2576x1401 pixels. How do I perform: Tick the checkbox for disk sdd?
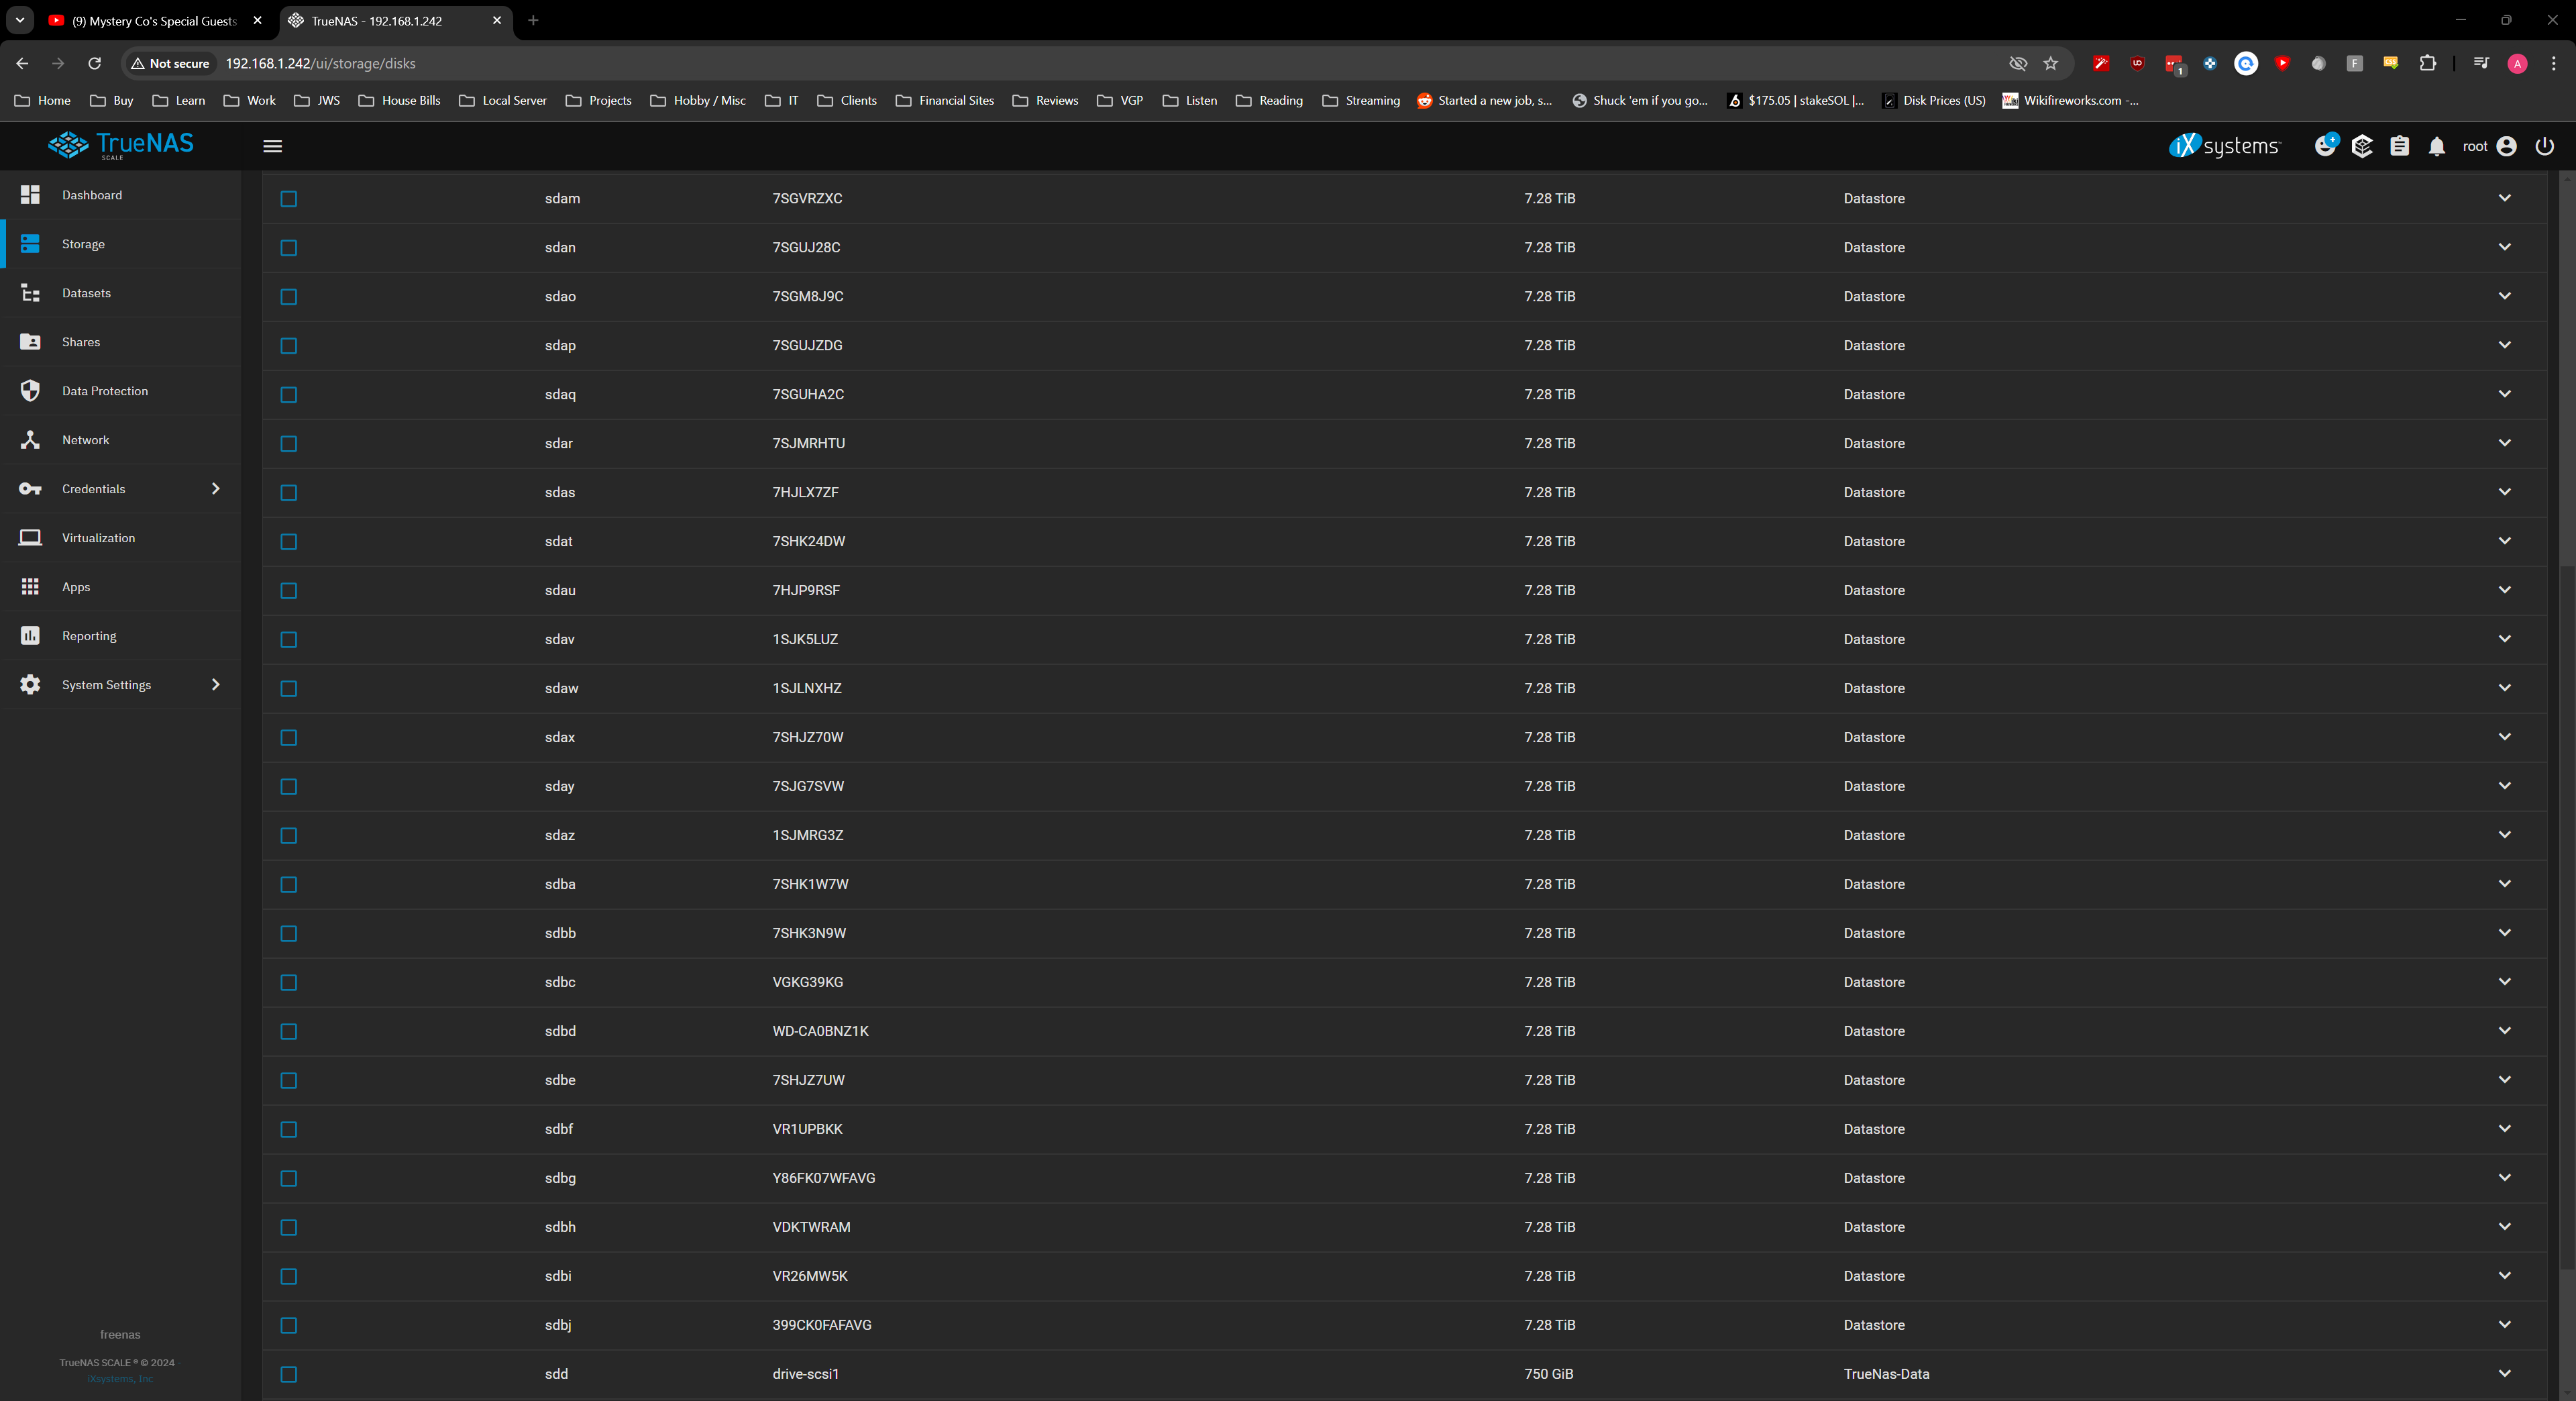pos(289,1374)
